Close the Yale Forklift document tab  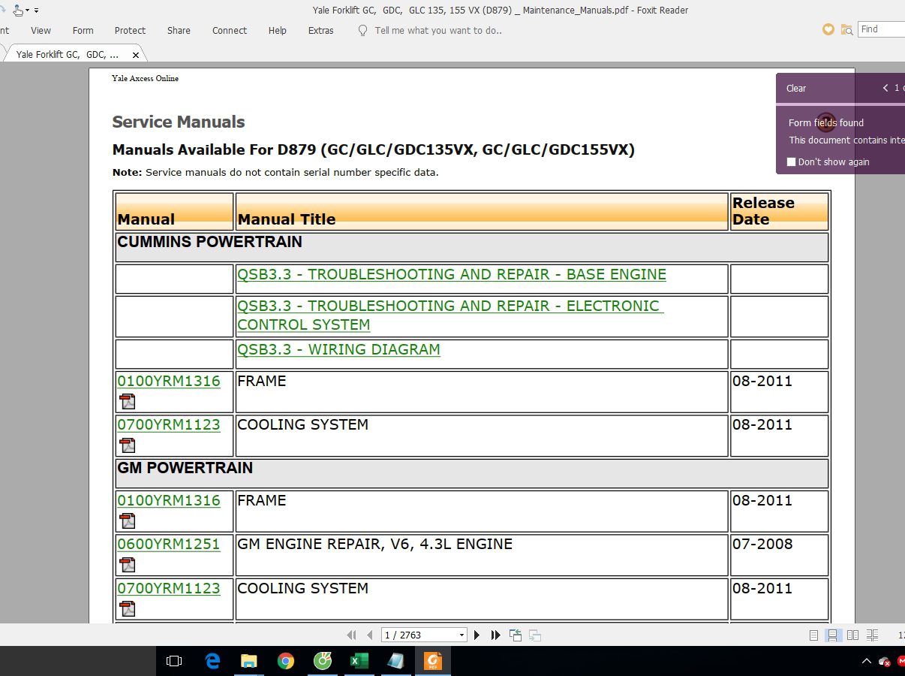point(136,55)
